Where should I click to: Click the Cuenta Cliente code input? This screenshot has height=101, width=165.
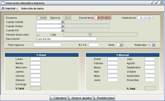click(49, 22)
